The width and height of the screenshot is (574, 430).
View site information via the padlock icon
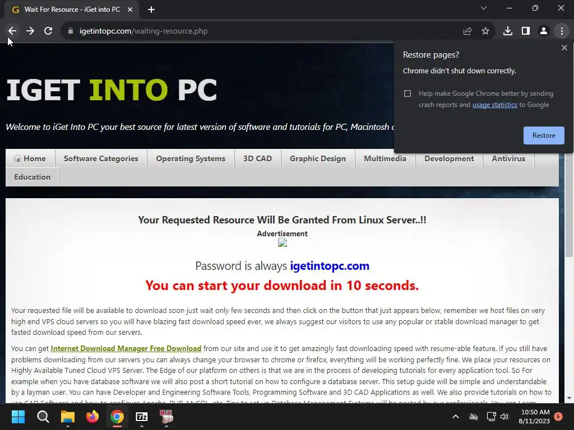click(71, 31)
